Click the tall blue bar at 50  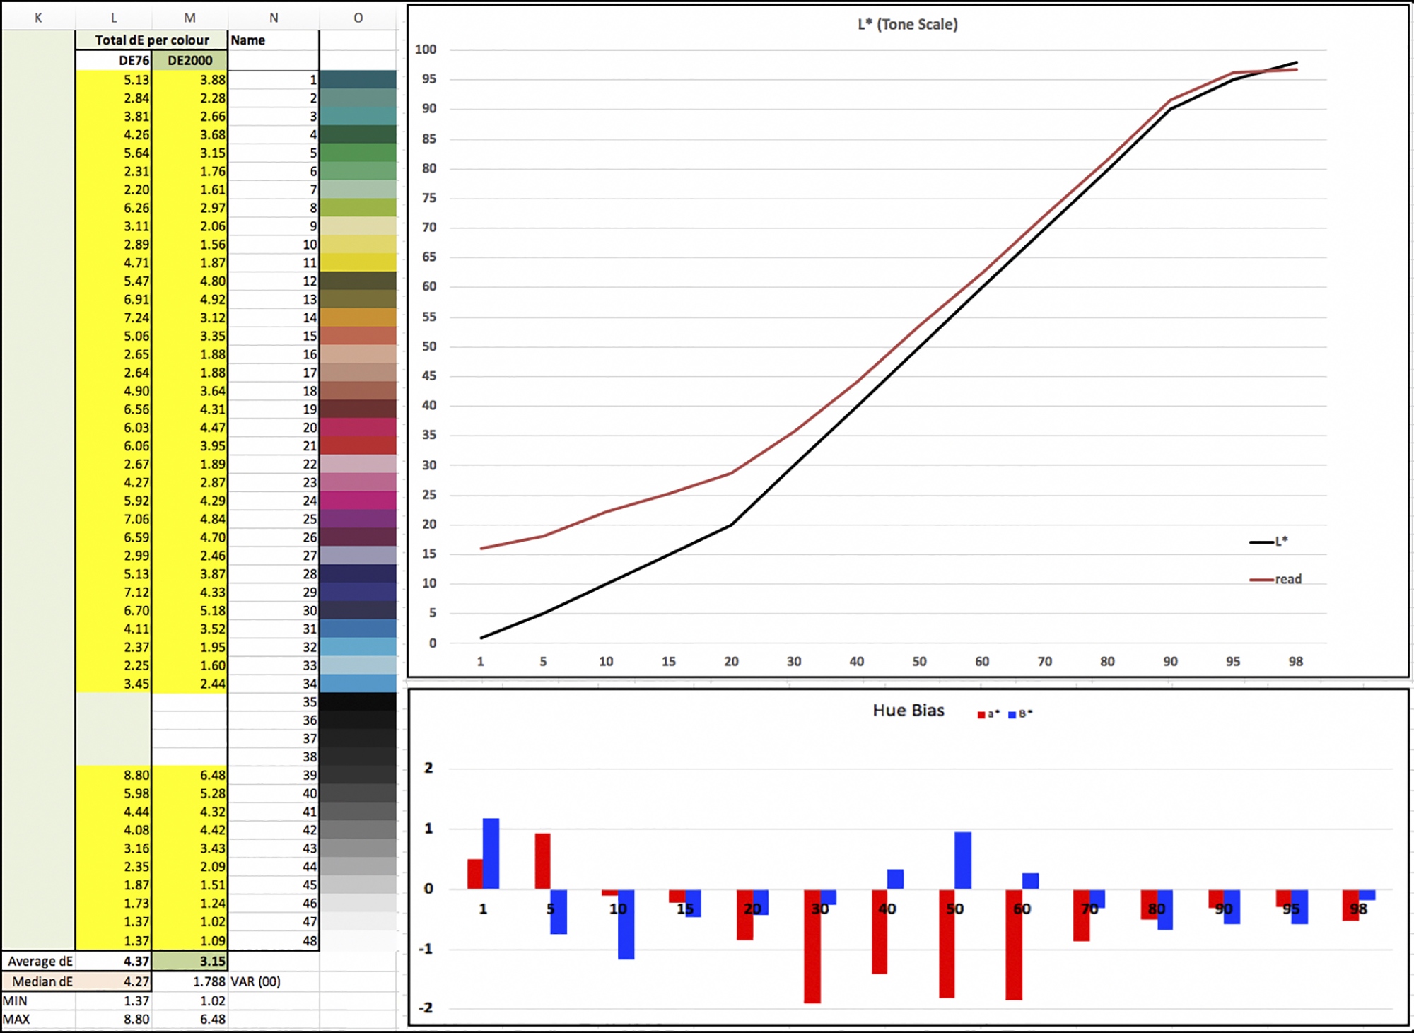point(962,860)
